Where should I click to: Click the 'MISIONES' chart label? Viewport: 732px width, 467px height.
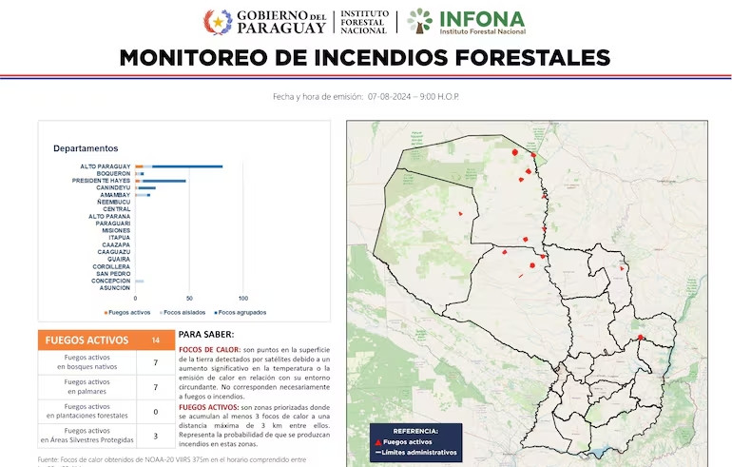[116, 231]
